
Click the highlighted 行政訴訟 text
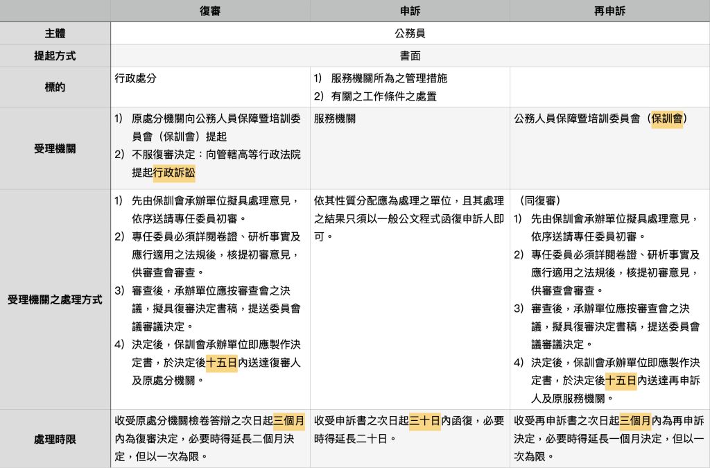point(174,172)
